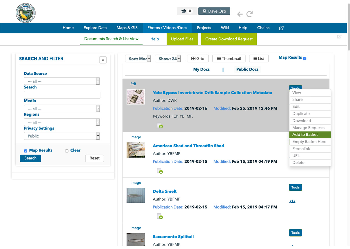Viewport: 350px width, 249px height.
Task: Toggle Map Results checkbox in filter panel
Action: point(25,151)
